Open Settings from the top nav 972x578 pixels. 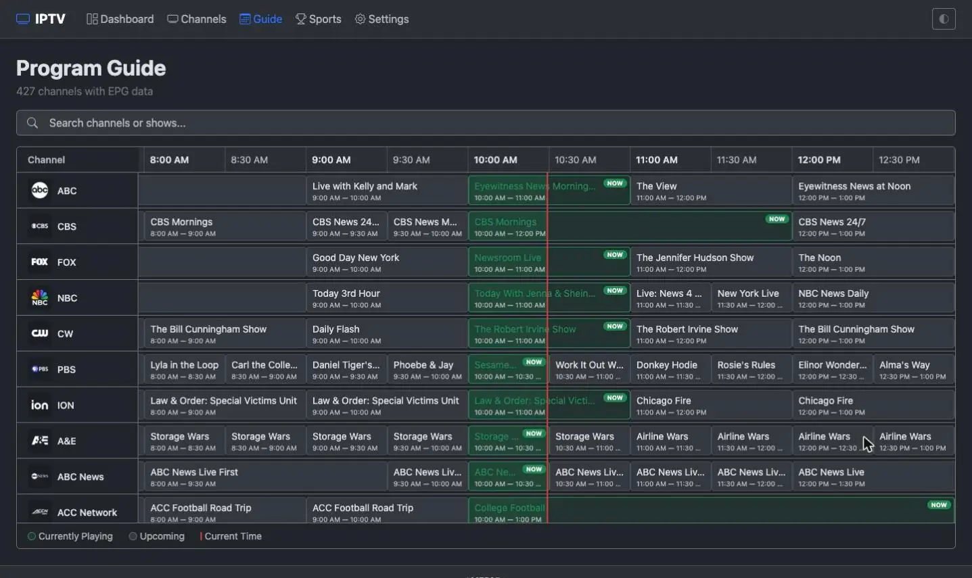point(381,19)
